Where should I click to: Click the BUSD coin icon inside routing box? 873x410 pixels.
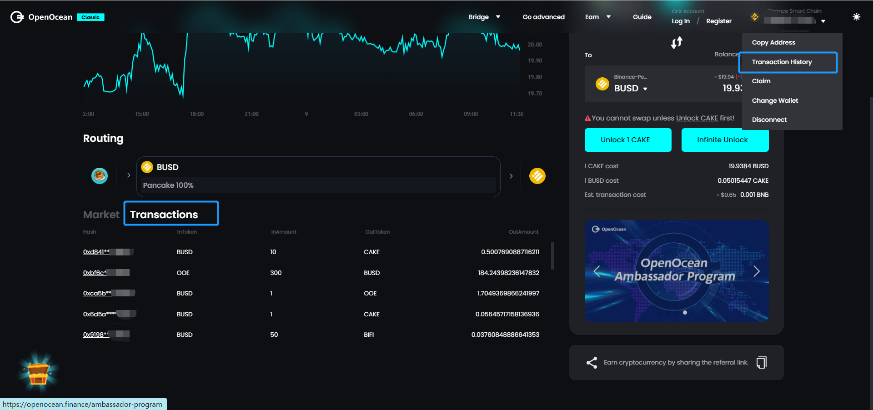click(147, 167)
